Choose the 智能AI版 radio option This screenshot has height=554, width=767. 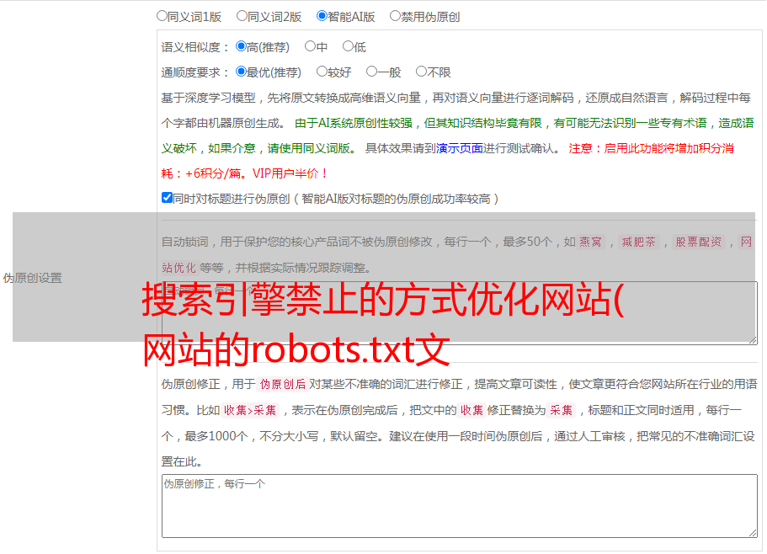tap(322, 16)
